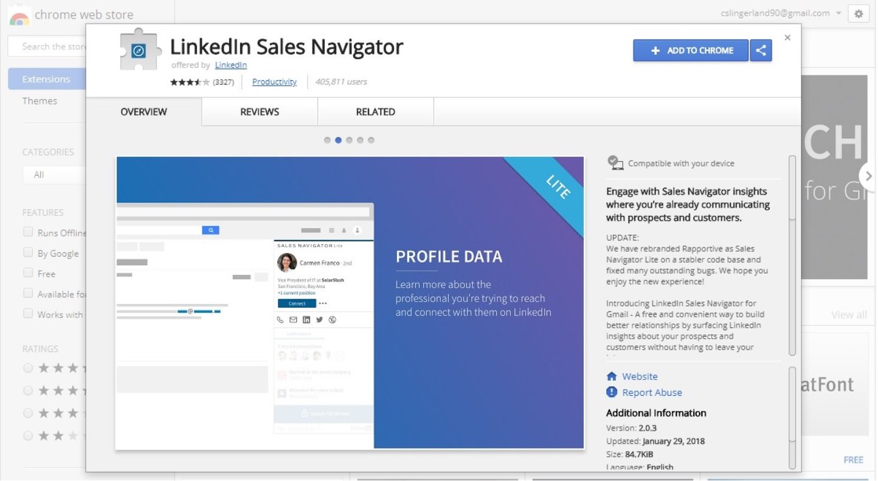Toggle the Free checkbox
The height and width of the screenshot is (481, 878).
28,273
